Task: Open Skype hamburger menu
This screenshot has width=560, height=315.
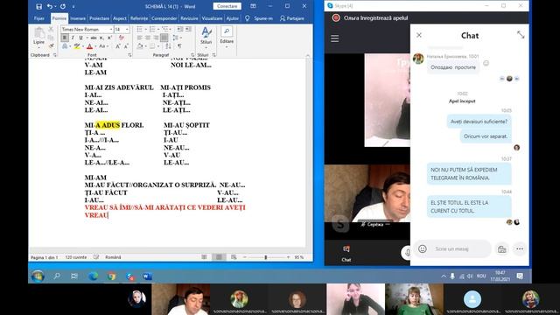Action: point(334,38)
